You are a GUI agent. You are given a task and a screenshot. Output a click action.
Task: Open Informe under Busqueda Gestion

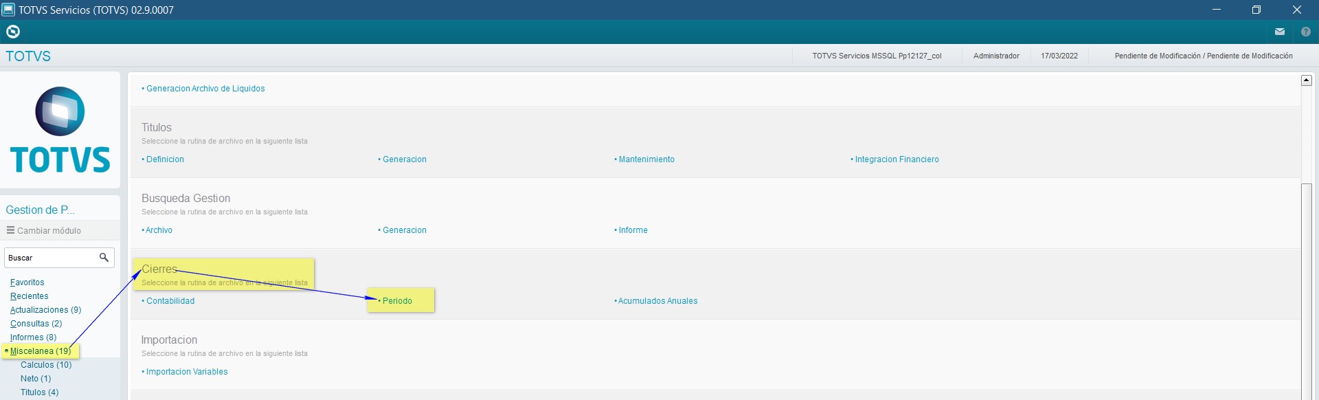[633, 230]
